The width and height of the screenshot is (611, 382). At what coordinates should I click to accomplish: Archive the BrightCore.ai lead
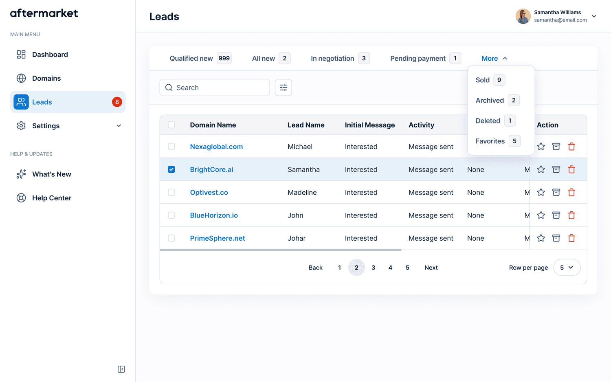(556, 169)
